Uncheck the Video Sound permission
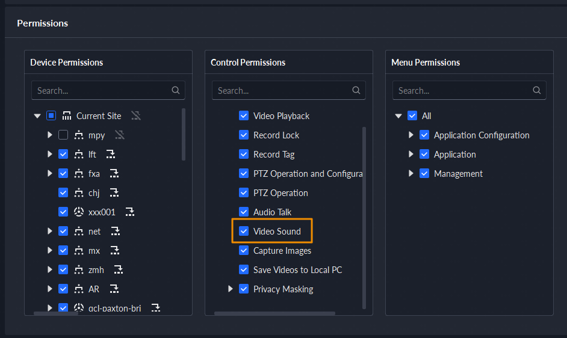567x338 pixels. [x=244, y=232]
